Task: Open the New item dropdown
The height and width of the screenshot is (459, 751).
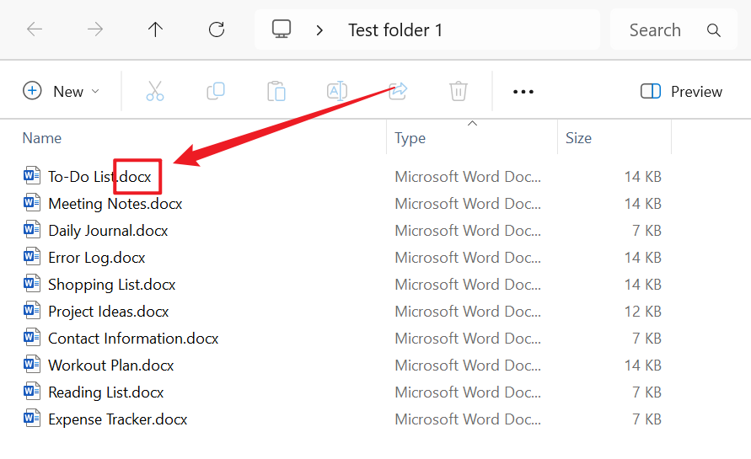Action: click(x=62, y=91)
